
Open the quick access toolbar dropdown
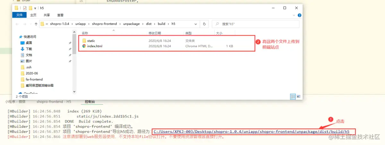pos(35,8)
